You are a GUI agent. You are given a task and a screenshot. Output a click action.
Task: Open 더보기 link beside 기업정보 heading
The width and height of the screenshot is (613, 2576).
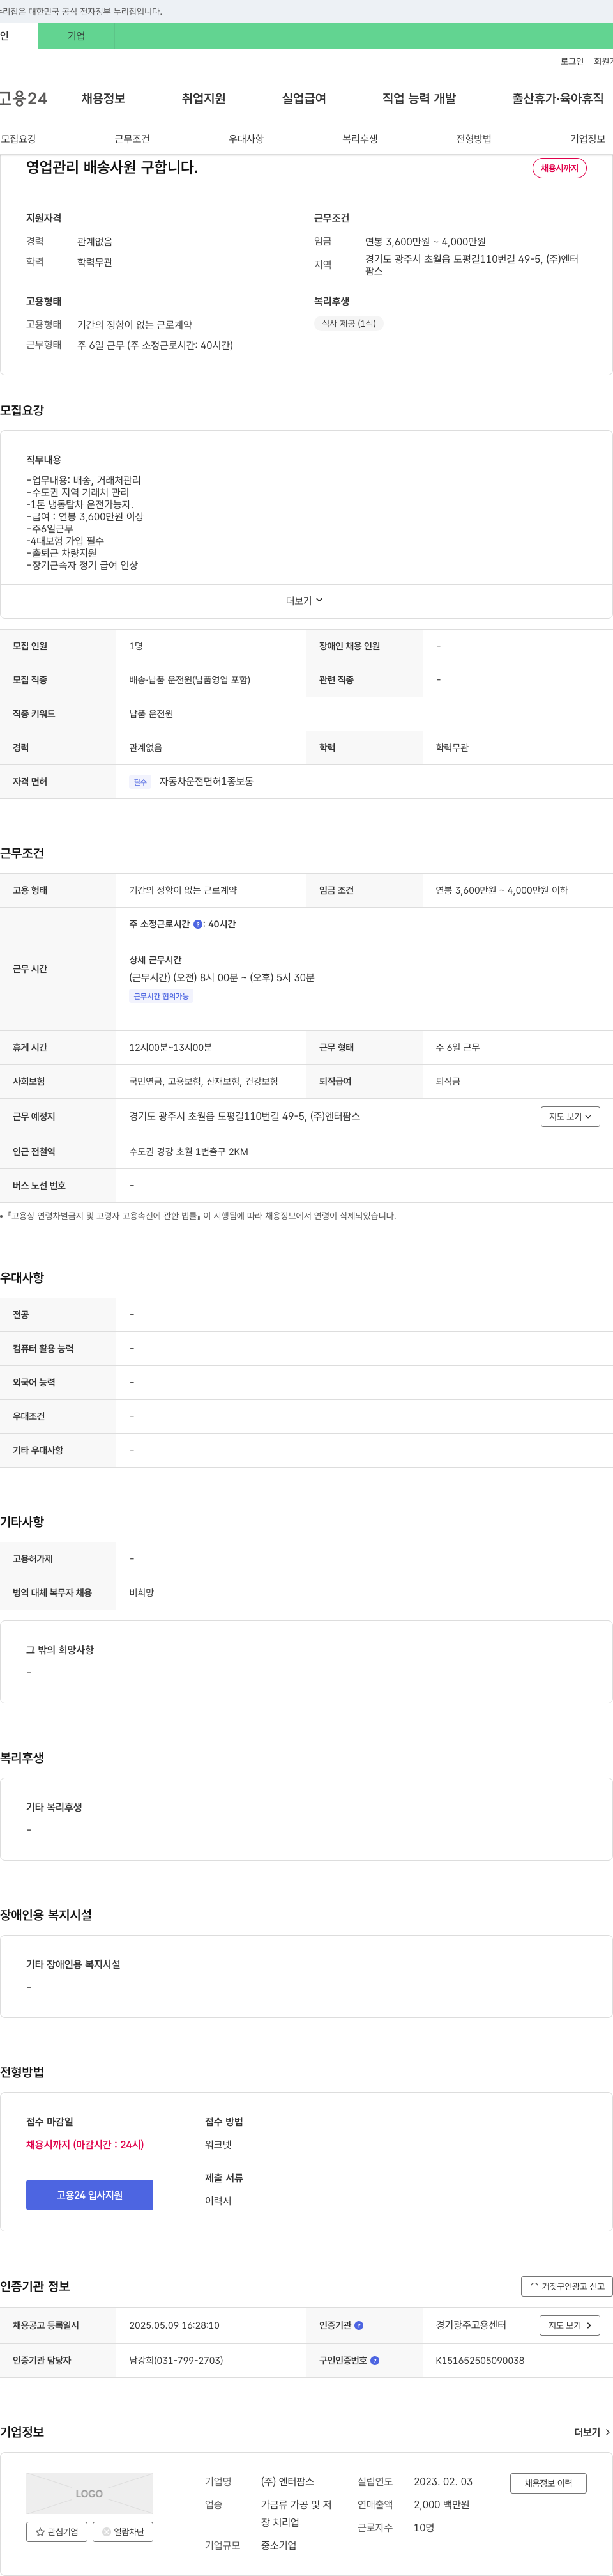click(x=592, y=2432)
